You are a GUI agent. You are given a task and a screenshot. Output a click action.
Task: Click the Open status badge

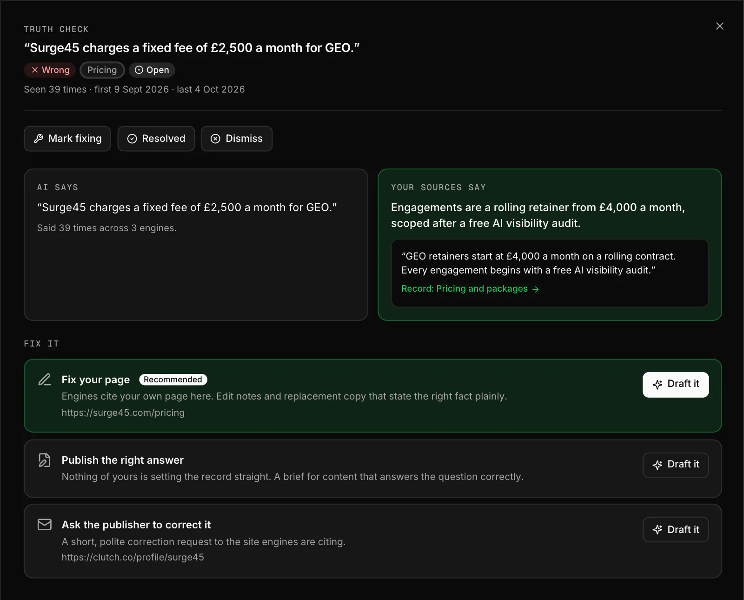(x=152, y=70)
